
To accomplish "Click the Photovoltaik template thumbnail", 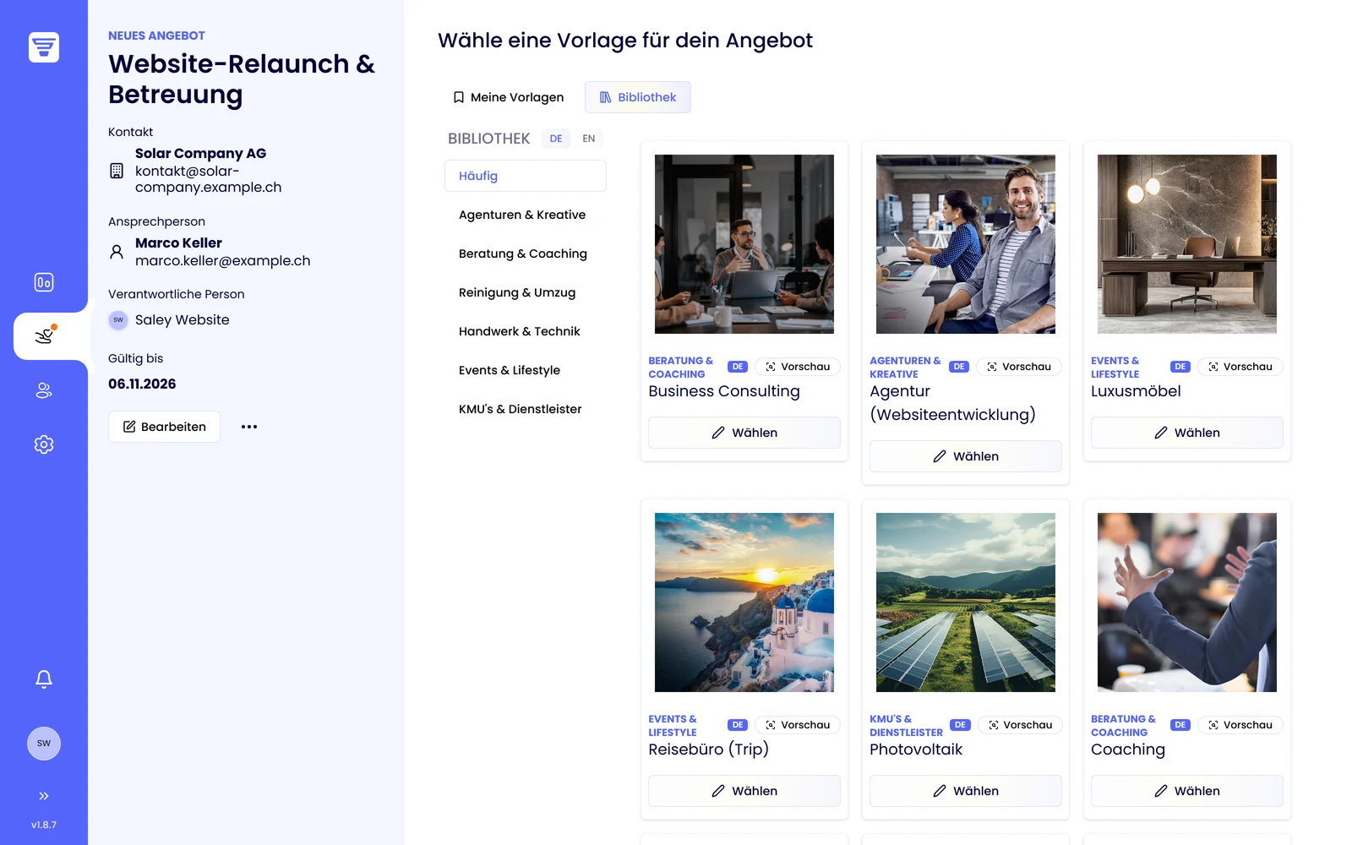I will (x=966, y=602).
